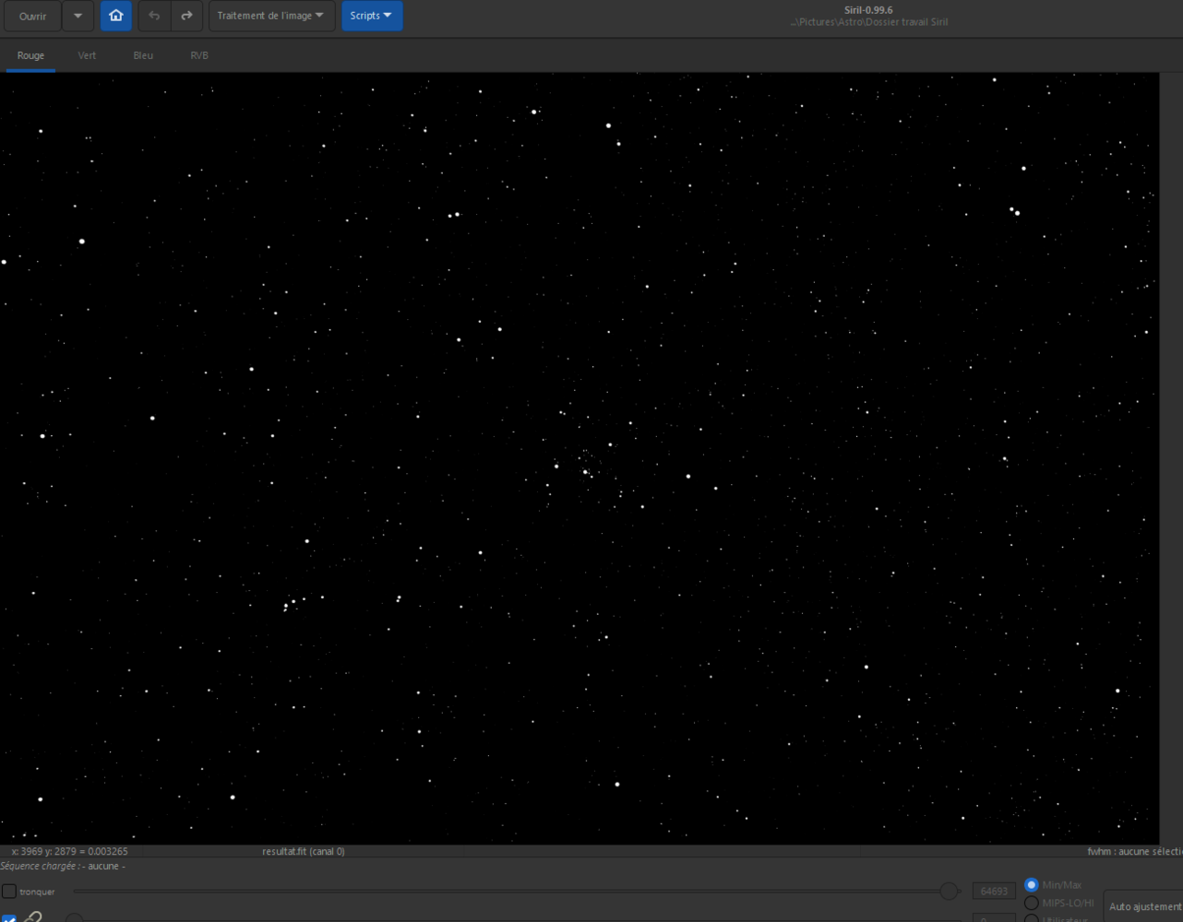This screenshot has width=1183, height=922.
Task: Click the 64693 threshold value field
Action: (994, 891)
